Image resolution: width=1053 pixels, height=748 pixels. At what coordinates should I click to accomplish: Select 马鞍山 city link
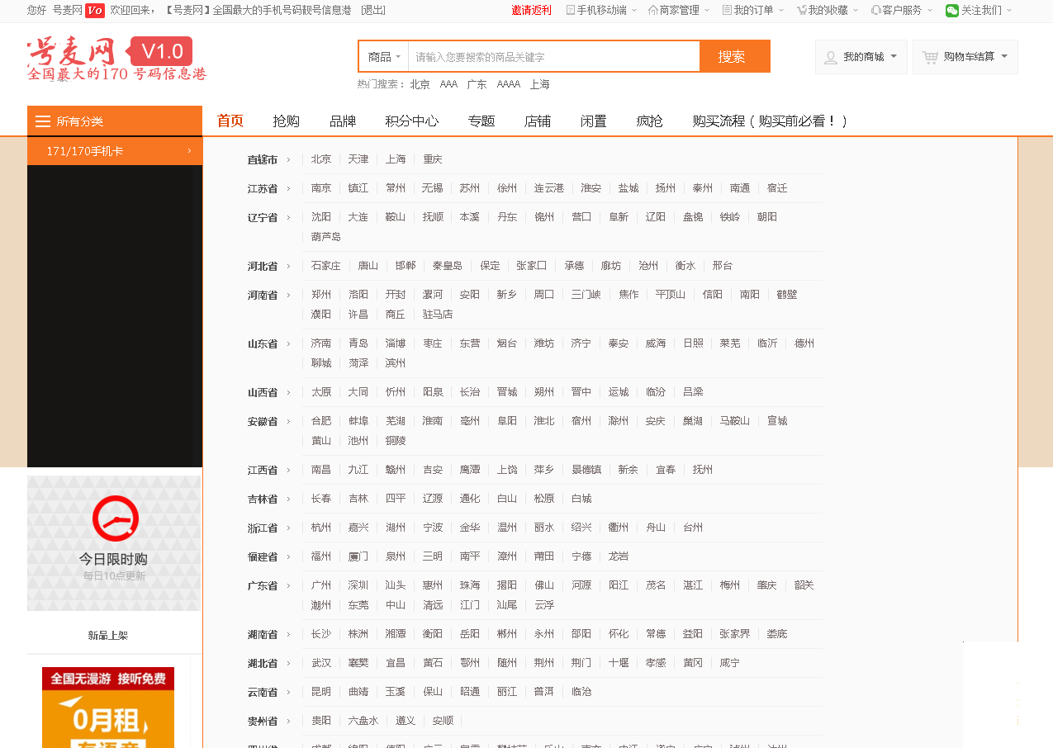tap(735, 421)
